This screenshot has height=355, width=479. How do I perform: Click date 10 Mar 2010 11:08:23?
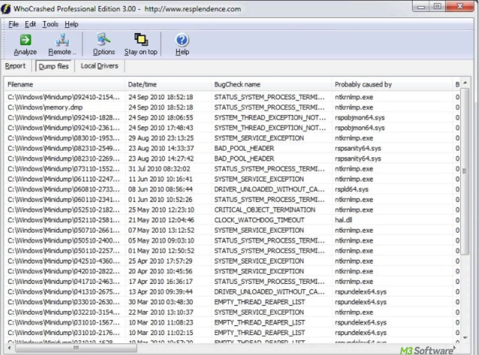coord(160,322)
